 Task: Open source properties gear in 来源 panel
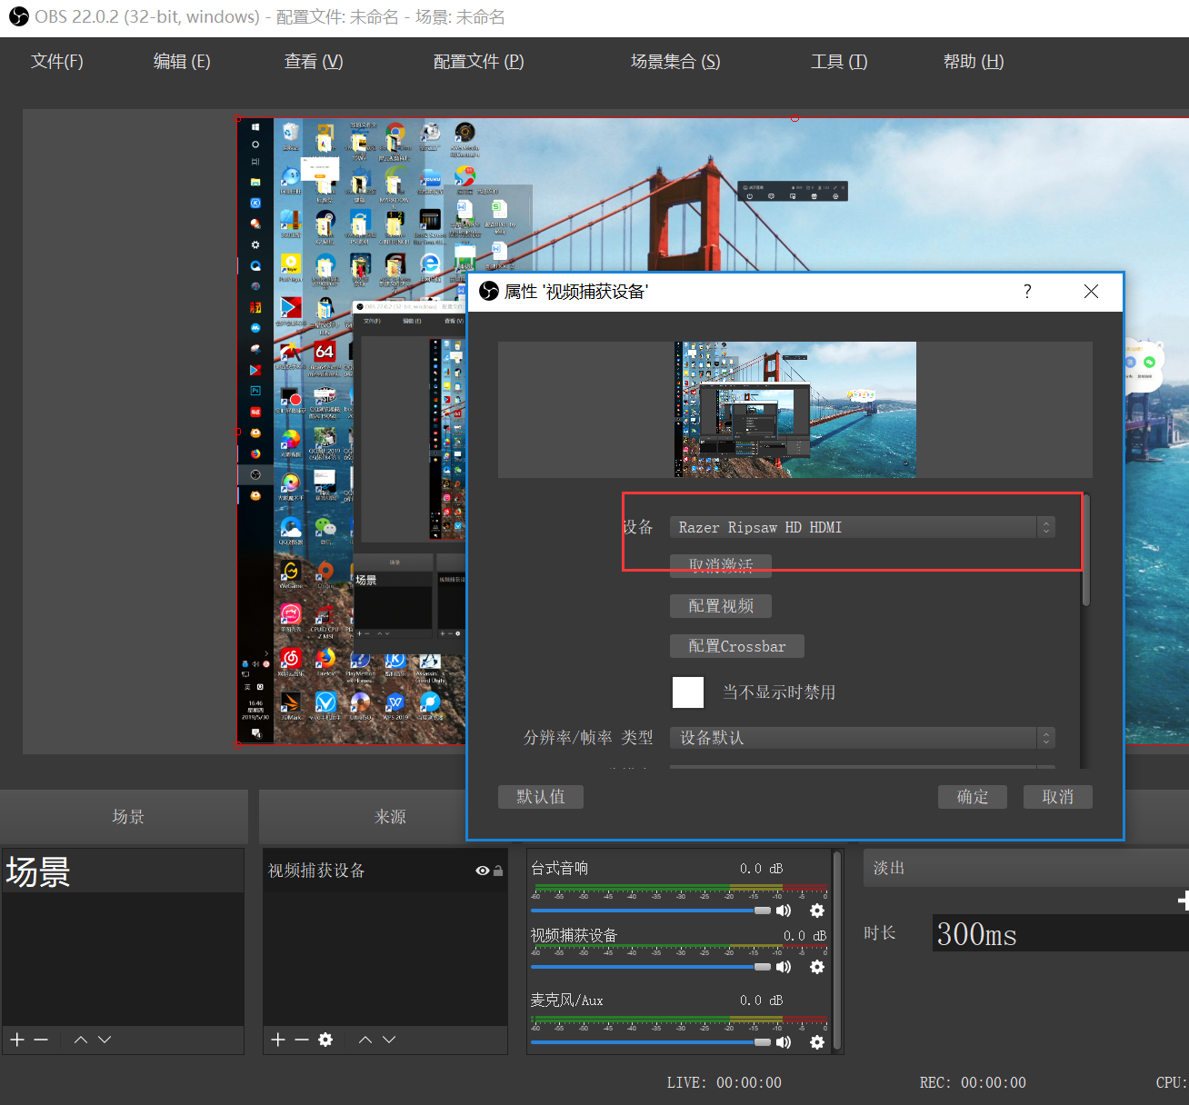coord(325,1040)
